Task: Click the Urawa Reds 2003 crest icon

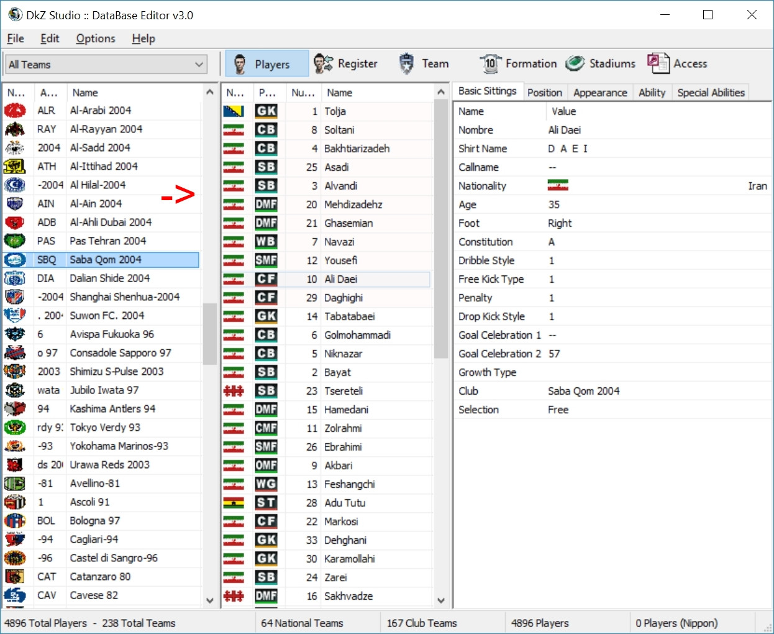Action: (x=15, y=465)
